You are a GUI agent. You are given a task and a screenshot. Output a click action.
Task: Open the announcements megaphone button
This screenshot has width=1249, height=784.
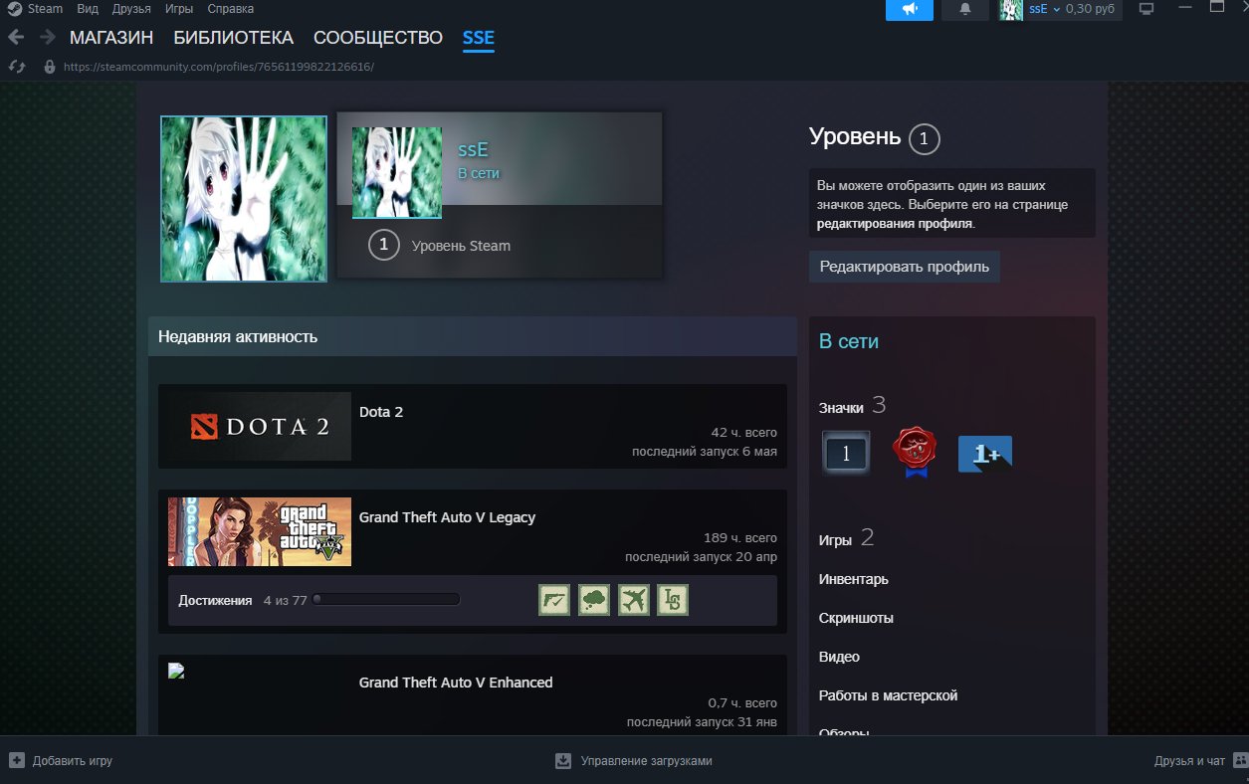(x=910, y=9)
